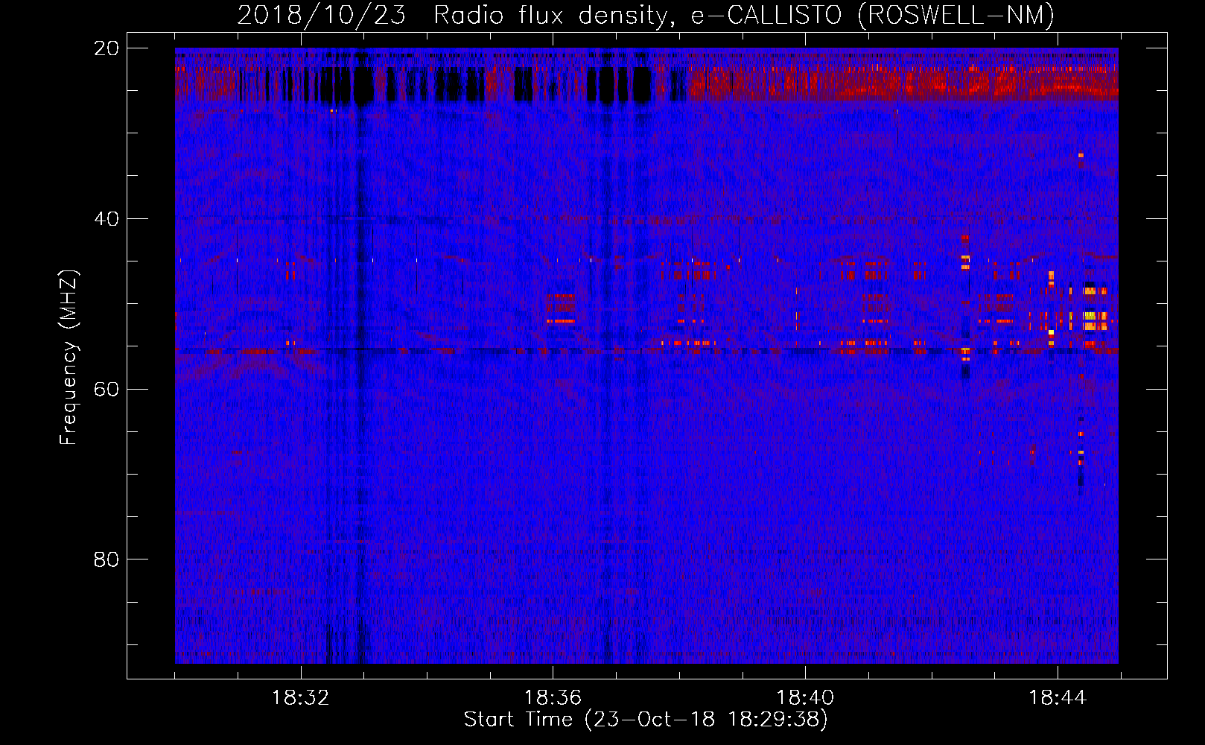Click the 18:36 time tick label
Image resolution: width=1205 pixels, height=745 pixels.
[553, 698]
